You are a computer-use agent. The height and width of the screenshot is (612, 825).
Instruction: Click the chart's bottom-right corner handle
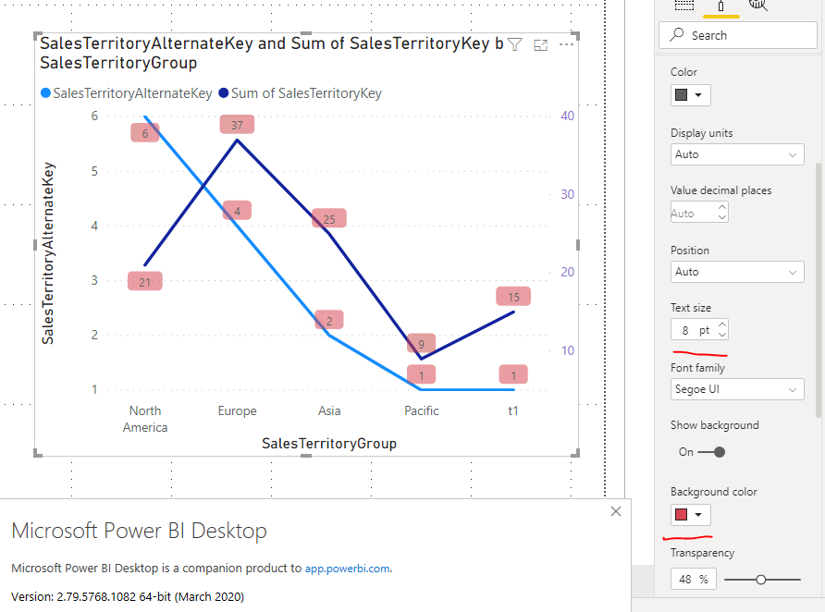(575, 453)
